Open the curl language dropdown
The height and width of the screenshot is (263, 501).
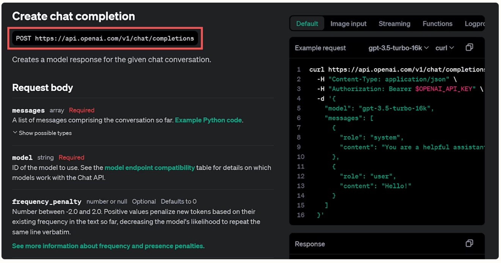(444, 48)
